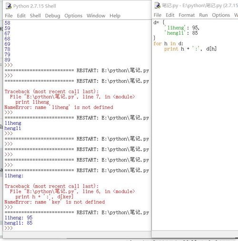This screenshot has height=241, width=238.
Task: Click the output line 'liheng: 95'
Action: click(x=19, y=218)
